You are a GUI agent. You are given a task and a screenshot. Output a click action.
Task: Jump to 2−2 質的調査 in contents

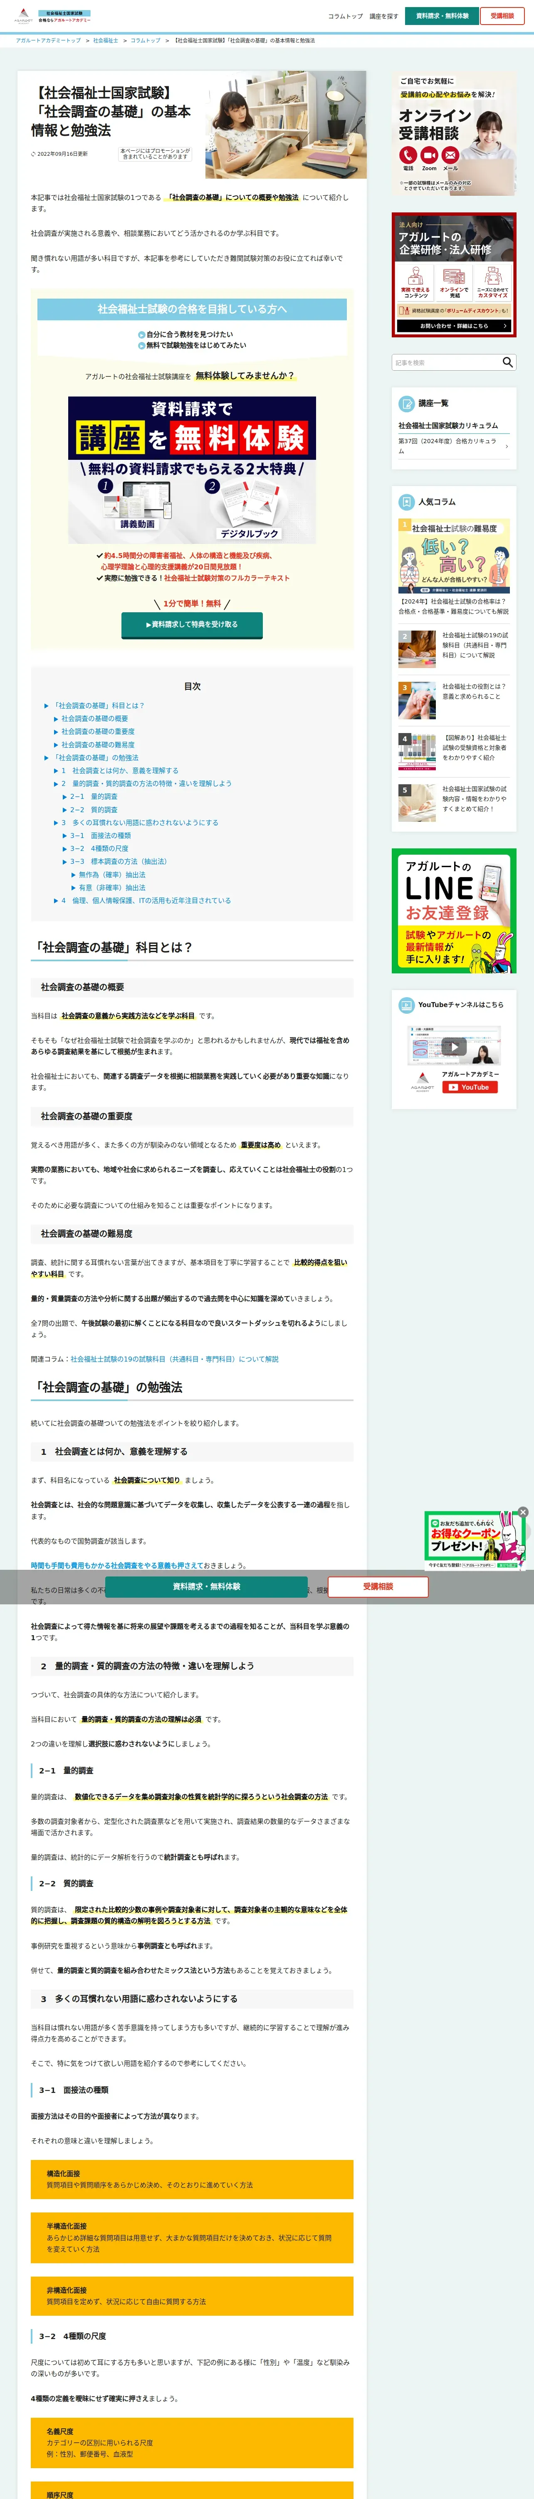93,809
